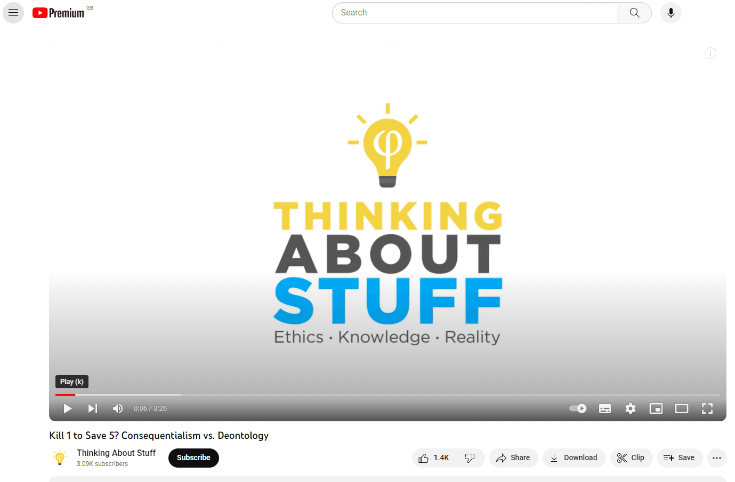Dislike the video with thumbs down
This screenshot has width=735, height=482.
470,458
